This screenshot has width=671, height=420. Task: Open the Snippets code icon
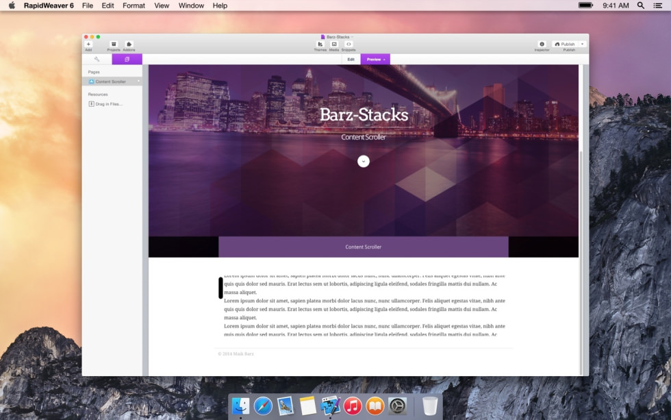tap(349, 44)
